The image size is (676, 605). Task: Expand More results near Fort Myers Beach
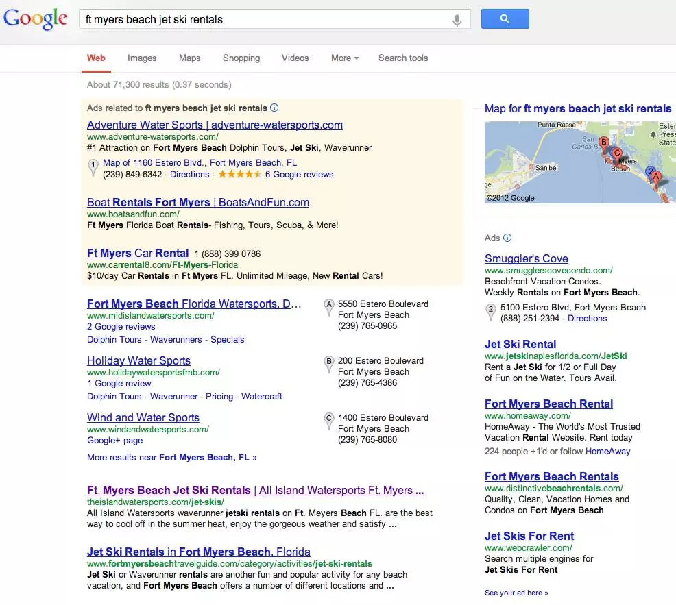tap(171, 457)
